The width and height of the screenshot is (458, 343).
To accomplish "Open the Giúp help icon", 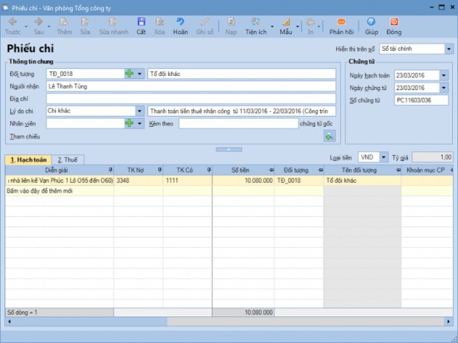I will [x=371, y=26].
